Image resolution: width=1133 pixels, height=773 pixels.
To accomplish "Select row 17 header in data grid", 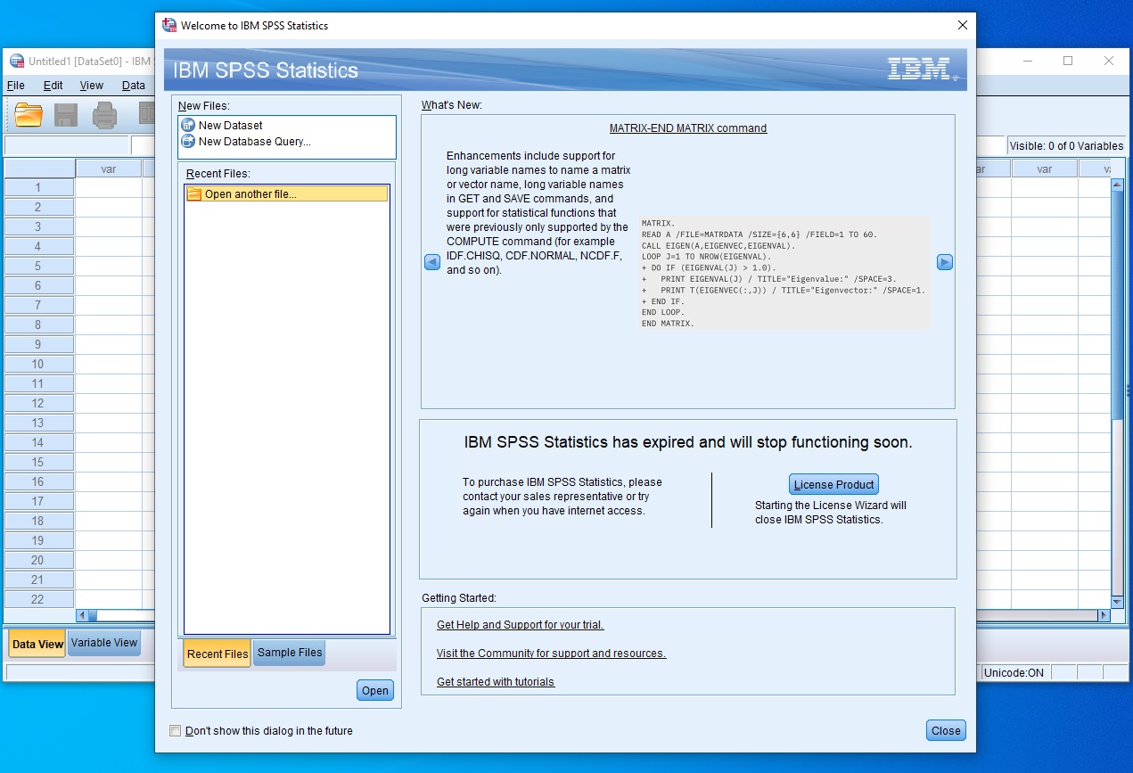I will 39,501.
